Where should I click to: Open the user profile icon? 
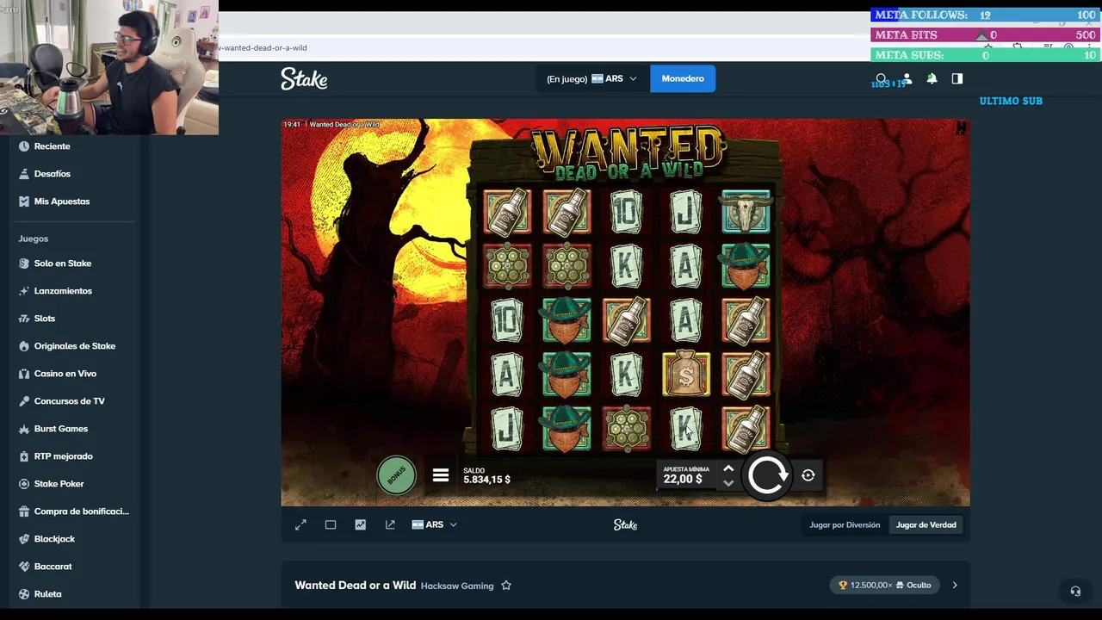(x=907, y=78)
